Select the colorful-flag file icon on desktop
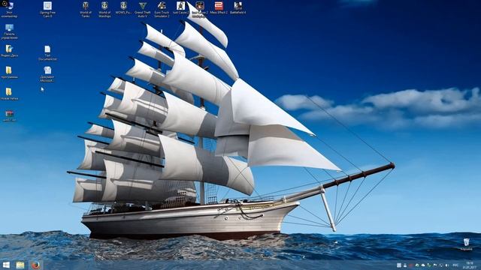This screenshot has width=481, height=270. tap(9, 115)
